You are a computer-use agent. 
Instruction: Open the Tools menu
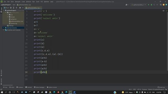tap(38, 2)
